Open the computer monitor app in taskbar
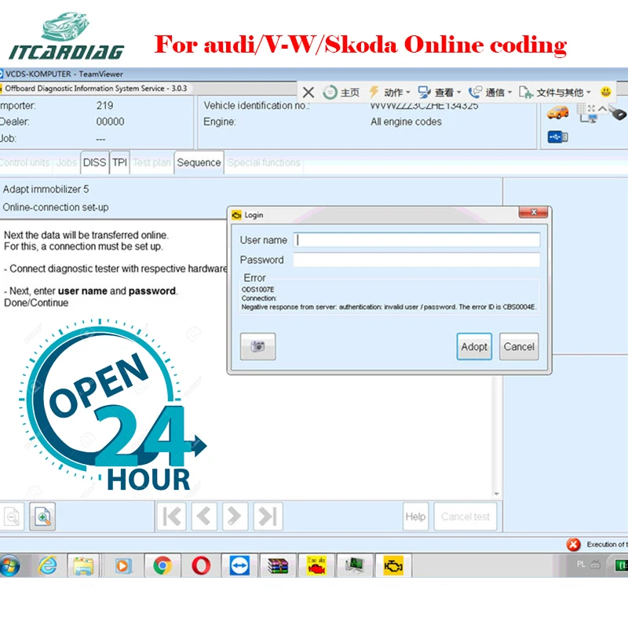The image size is (628, 628). point(355,566)
